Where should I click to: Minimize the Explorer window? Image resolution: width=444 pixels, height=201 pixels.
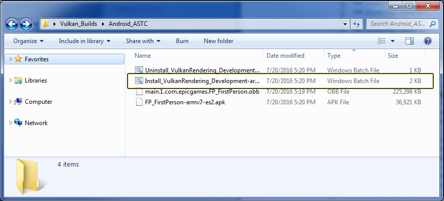[x=395, y=6]
